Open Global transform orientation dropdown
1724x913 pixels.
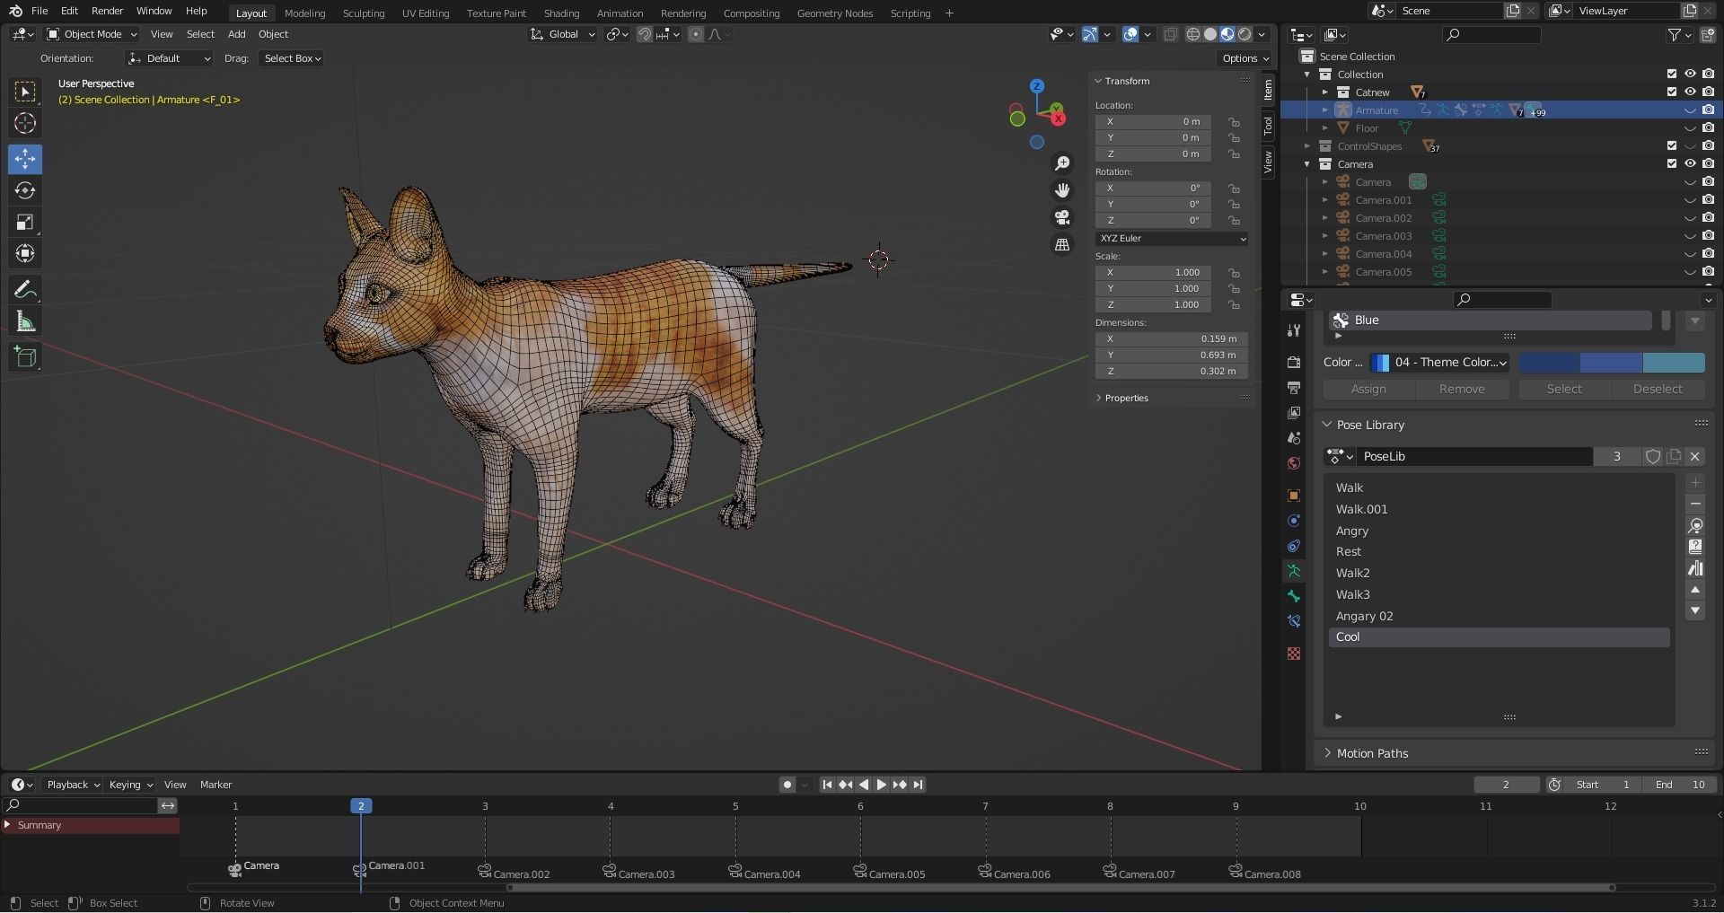(x=563, y=34)
